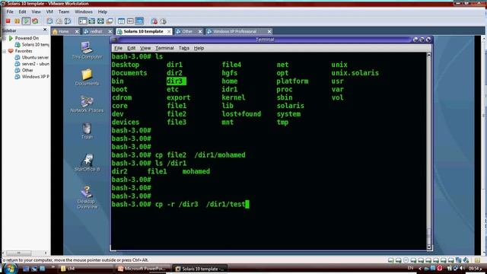The width and height of the screenshot is (487, 274).
Task: Collapse the Powered On tree group
Action: point(5,38)
